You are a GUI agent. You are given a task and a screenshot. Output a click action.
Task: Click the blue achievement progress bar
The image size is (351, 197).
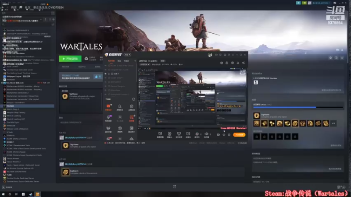298,107
